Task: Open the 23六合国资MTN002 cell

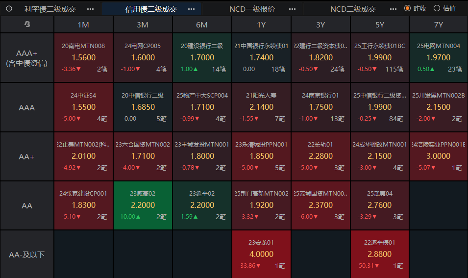Action: coord(143,156)
